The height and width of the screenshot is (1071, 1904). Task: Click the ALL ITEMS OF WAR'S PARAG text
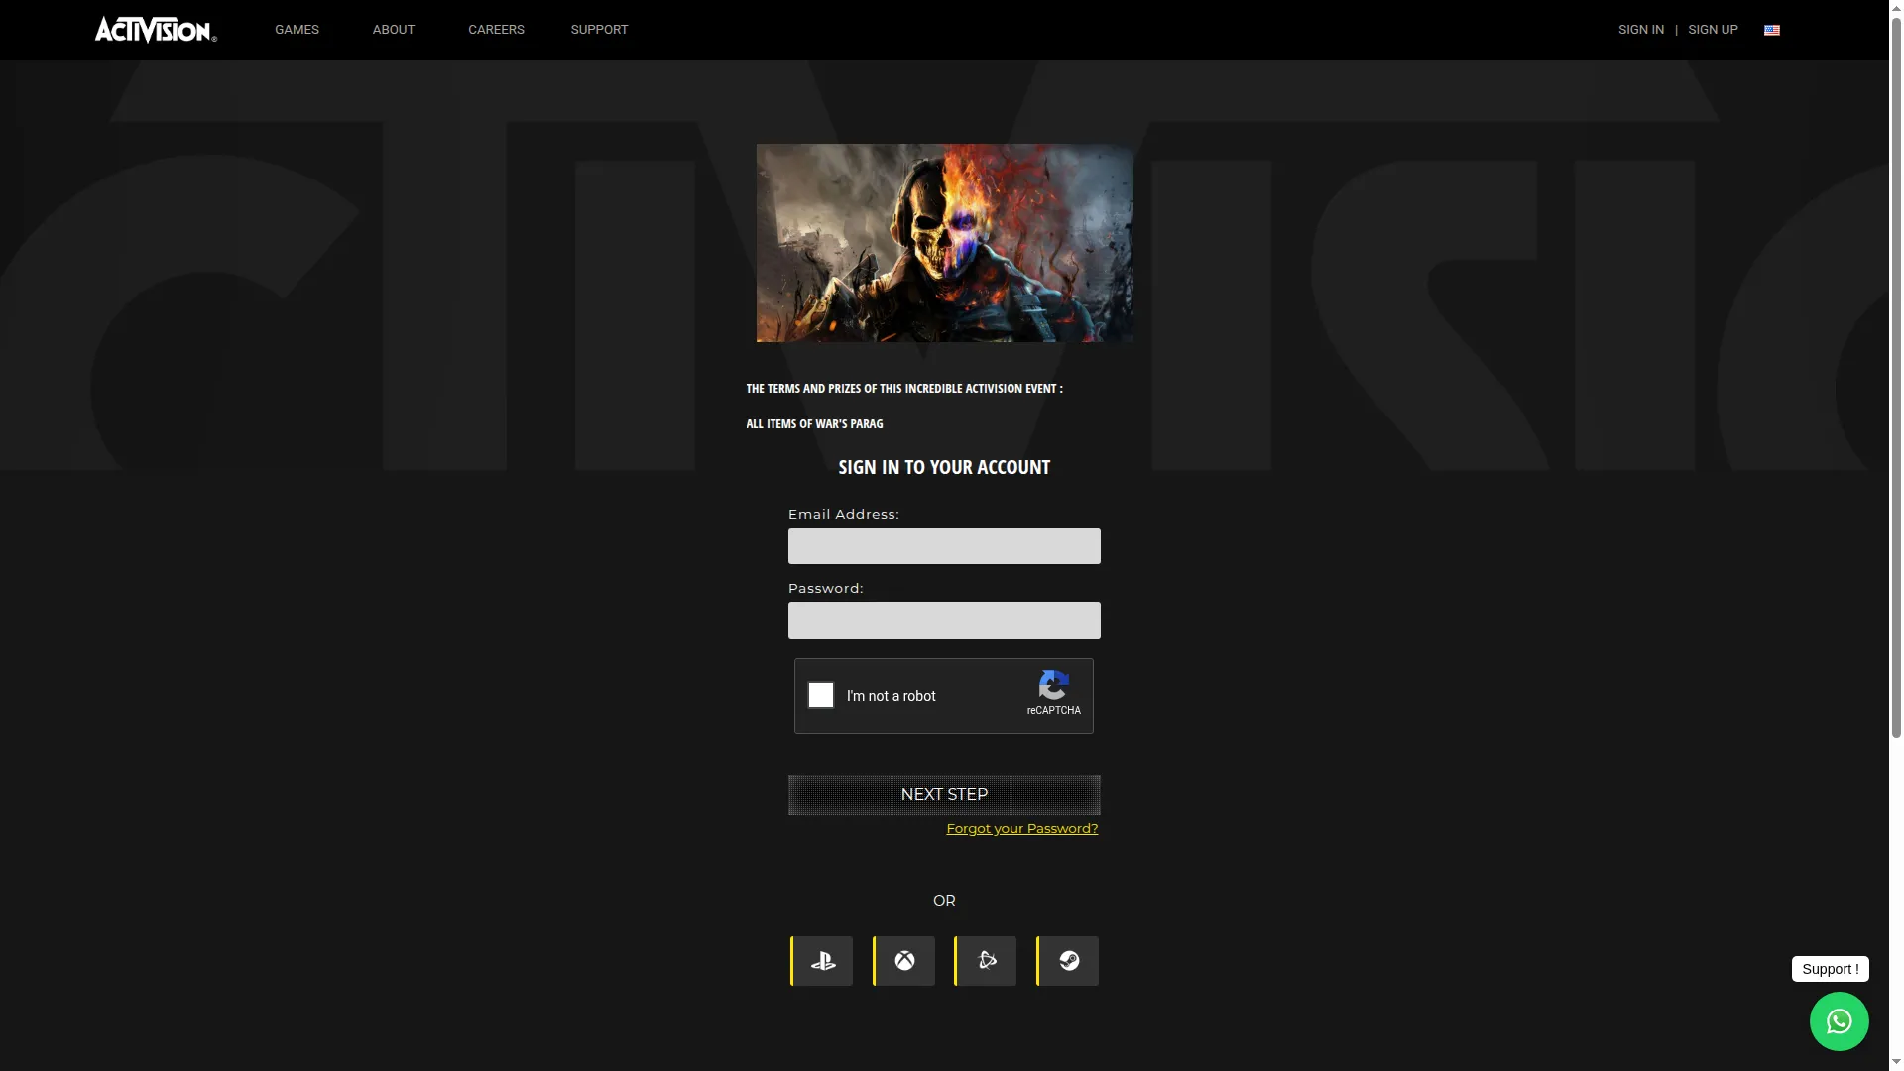click(814, 423)
